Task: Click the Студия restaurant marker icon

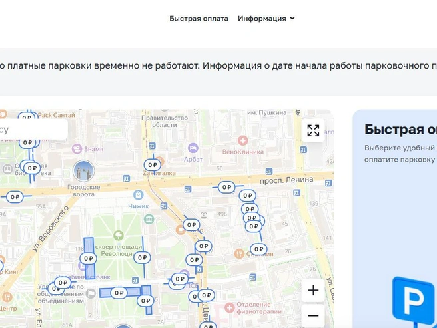Action: click(x=239, y=254)
